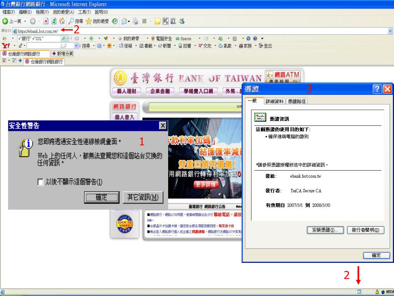Screen dimensions: 394x296
Task: Click the MSN butterfly icon on Live toolbar
Action: (x=105, y=39)
